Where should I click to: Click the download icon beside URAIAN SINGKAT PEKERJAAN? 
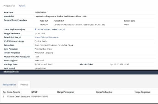(35, 29)
